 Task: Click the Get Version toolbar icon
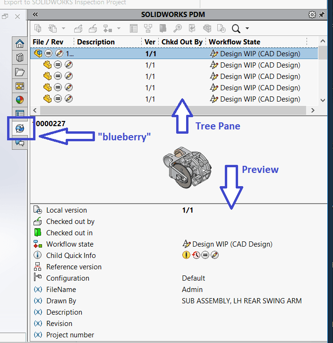click(x=52, y=28)
